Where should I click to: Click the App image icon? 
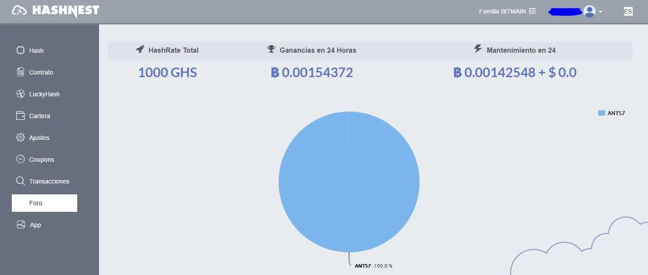[20, 225]
